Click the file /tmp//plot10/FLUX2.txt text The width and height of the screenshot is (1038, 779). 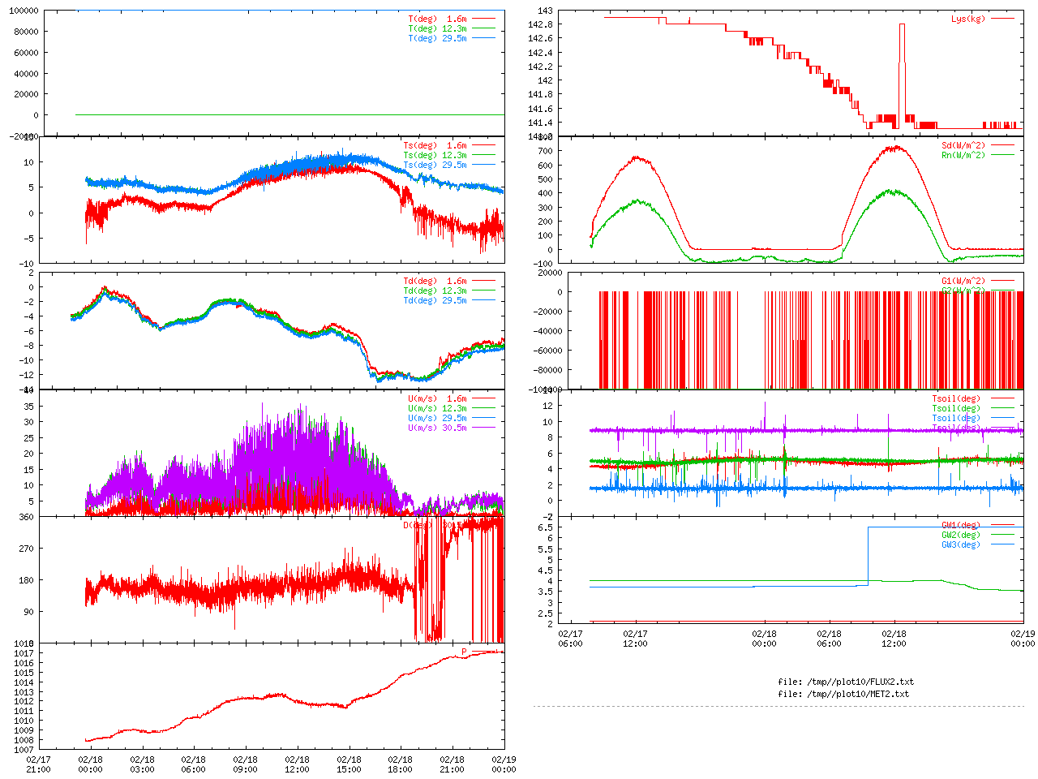845,682
